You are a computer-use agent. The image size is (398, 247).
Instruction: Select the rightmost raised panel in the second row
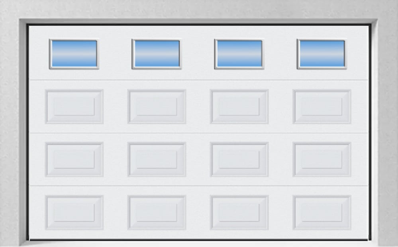pos(322,106)
